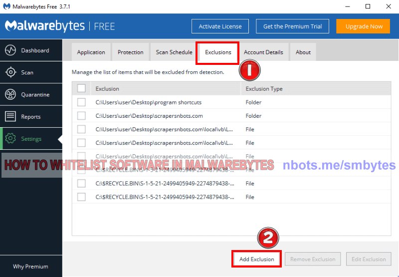Click the Activate License button
This screenshot has width=399, height=277.
[x=220, y=26]
